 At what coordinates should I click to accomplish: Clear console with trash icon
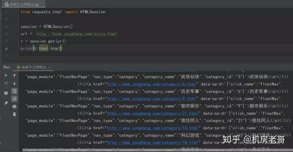point(14,114)
